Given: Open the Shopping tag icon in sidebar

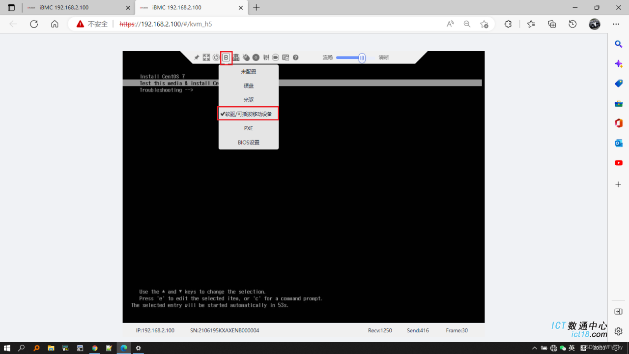Looking at the screenshot, I should (619, 84).
